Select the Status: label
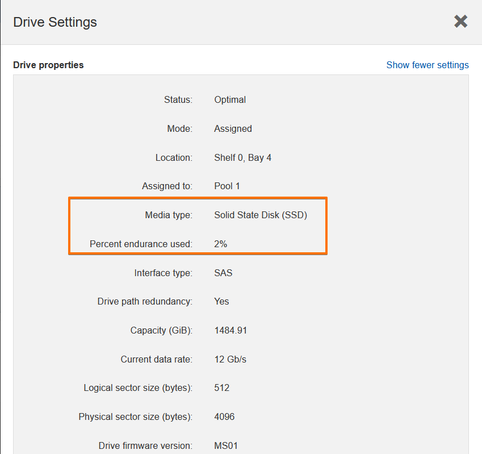Screen dimensions: 482x454 click(178, 99)
